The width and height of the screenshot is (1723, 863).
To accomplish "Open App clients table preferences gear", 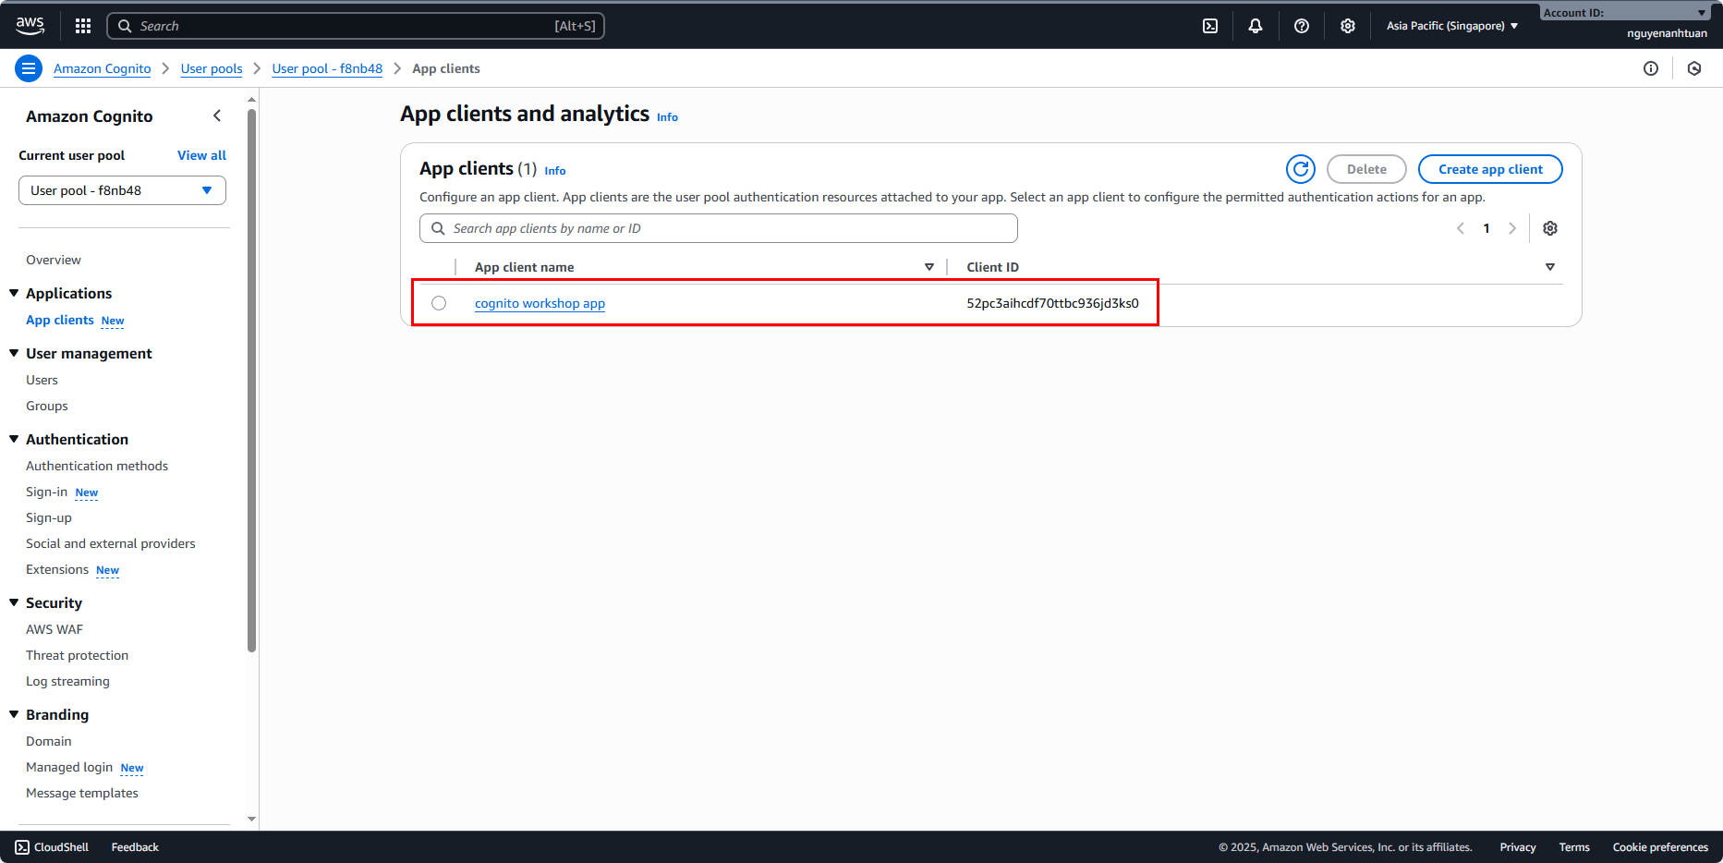I will (1549, 228).
